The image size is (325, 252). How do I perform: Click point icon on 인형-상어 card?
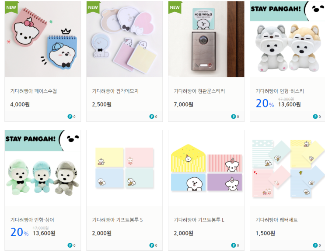(70, 245)
